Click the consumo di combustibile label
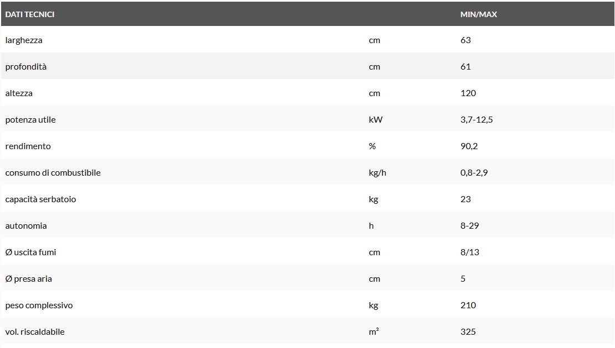615x348 pixels. coord(53,173)
